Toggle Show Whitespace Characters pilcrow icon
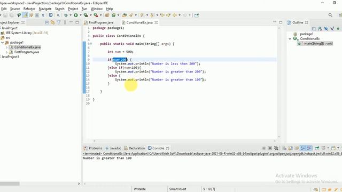The image size is (342, 192). (43, 15)
